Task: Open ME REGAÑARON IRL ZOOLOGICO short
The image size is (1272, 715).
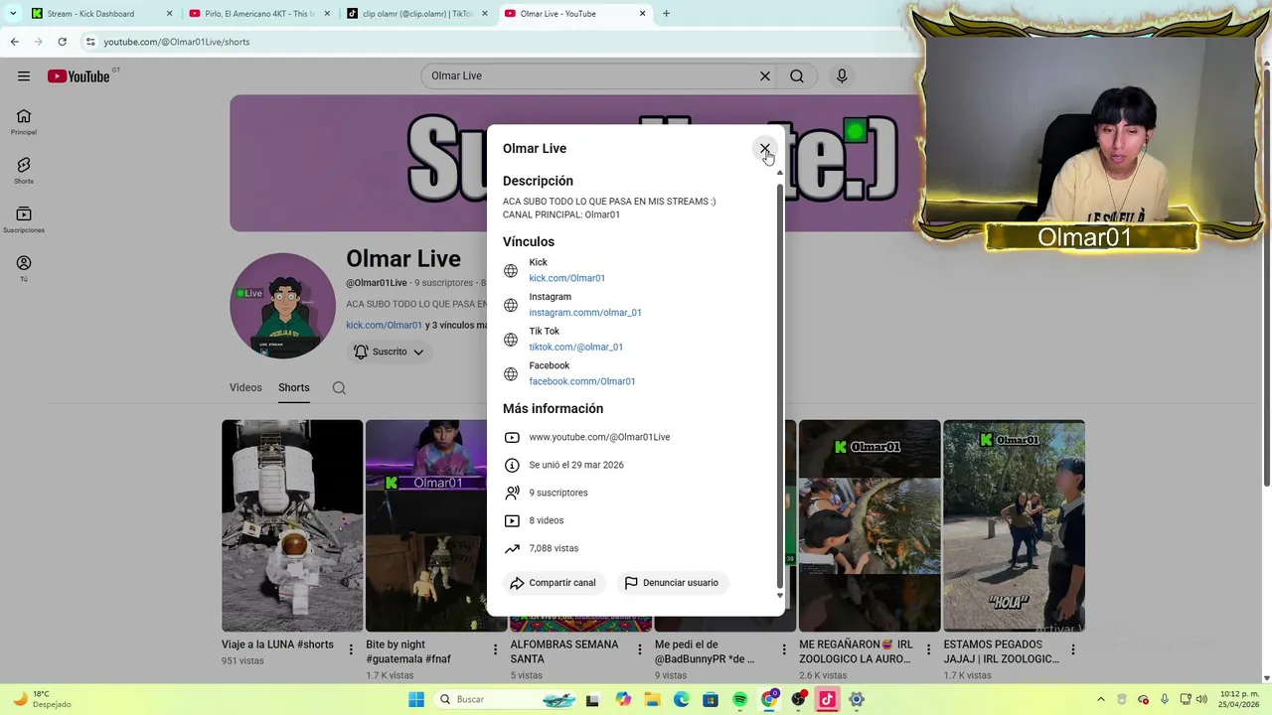Action: coord(870,525)
